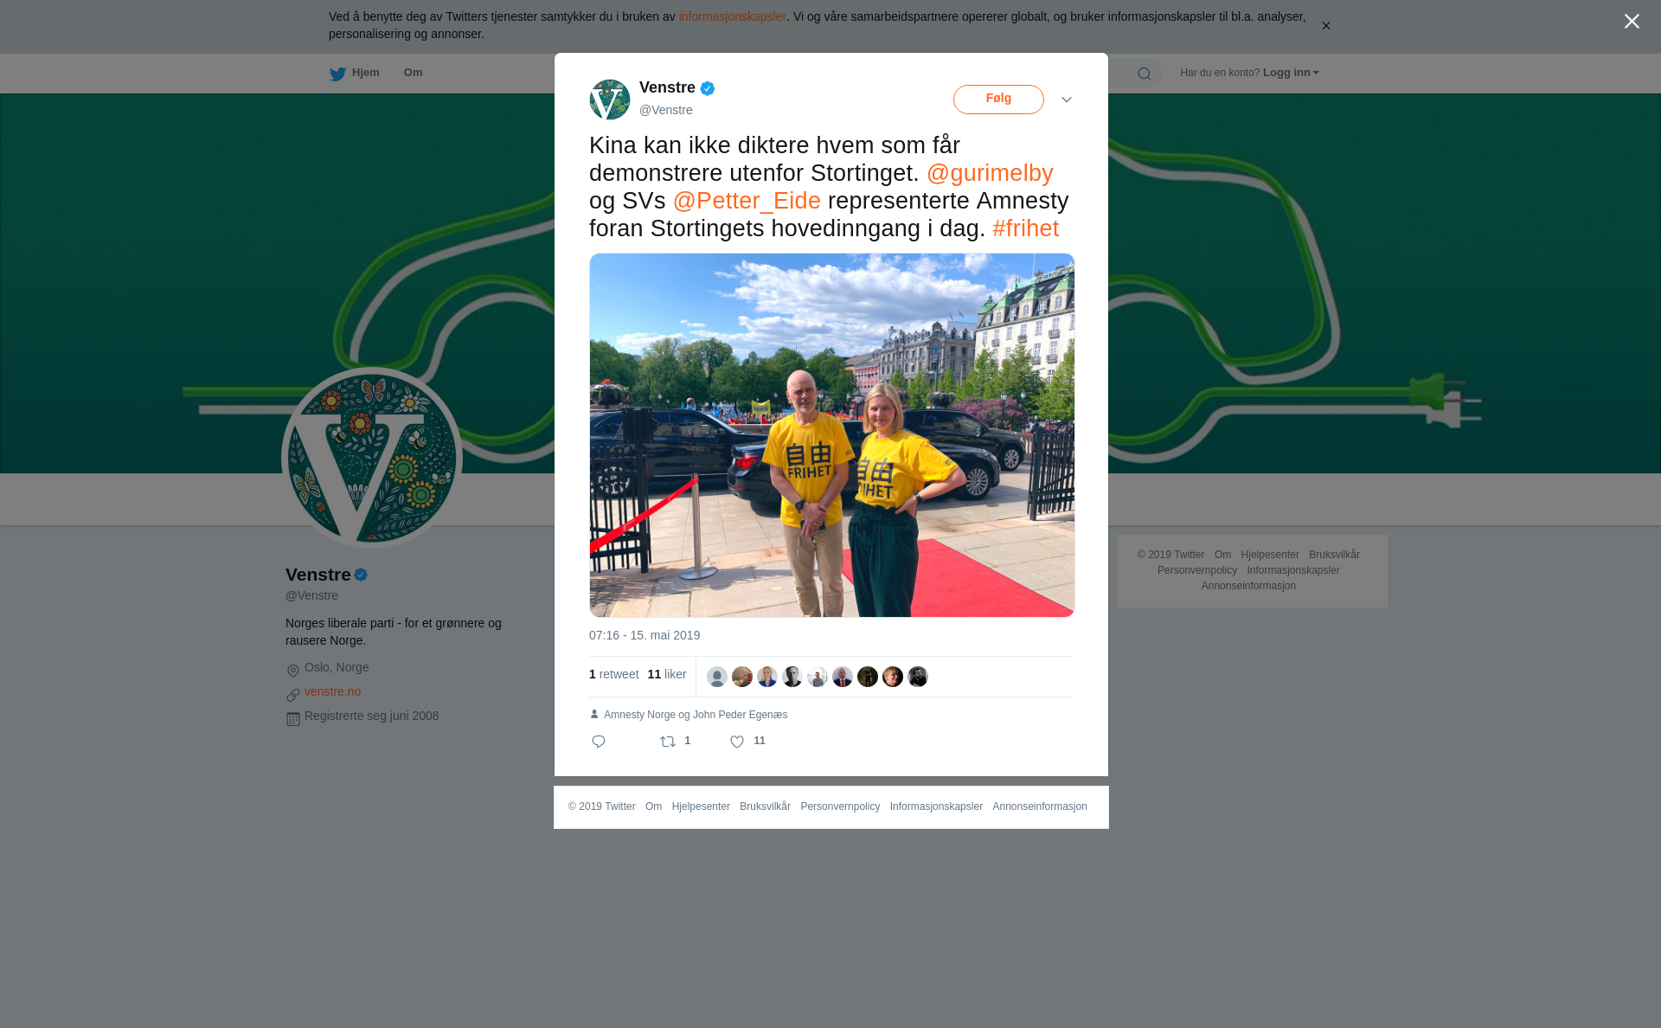1661x1028 pixels.
Task: Open the Logg inn dropdown
Action: [x=1291, y=73]
